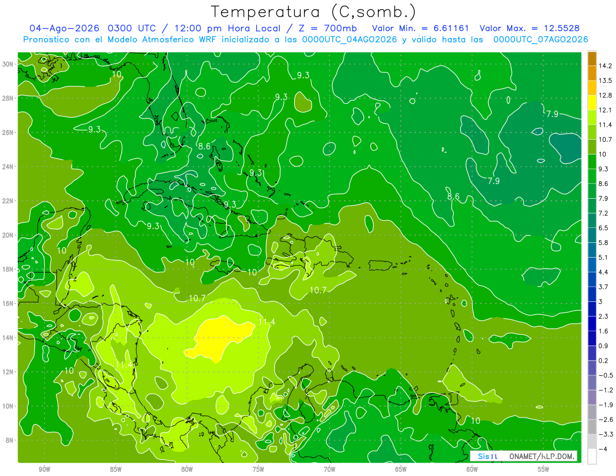Click the 22N latitude axis label
The image size is (616, 476).
point(9,201)
